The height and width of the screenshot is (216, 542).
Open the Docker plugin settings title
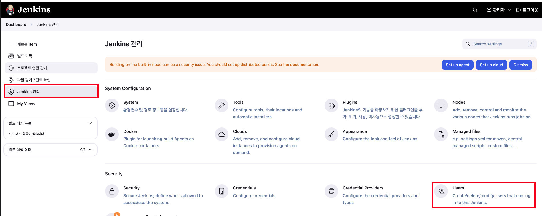tap(130, 131)
